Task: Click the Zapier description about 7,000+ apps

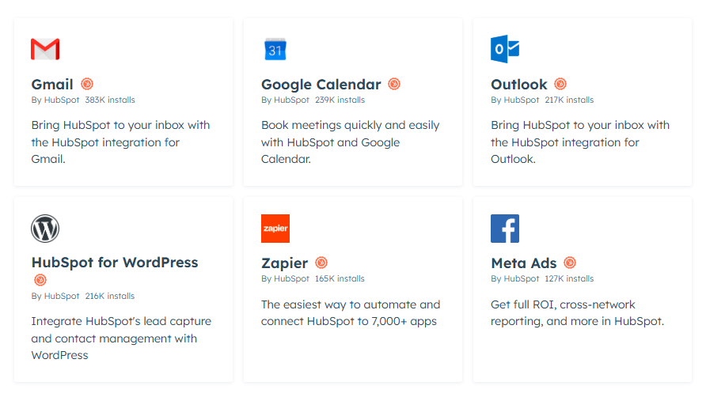Action: pyautogui.click(x=351, y=312)
